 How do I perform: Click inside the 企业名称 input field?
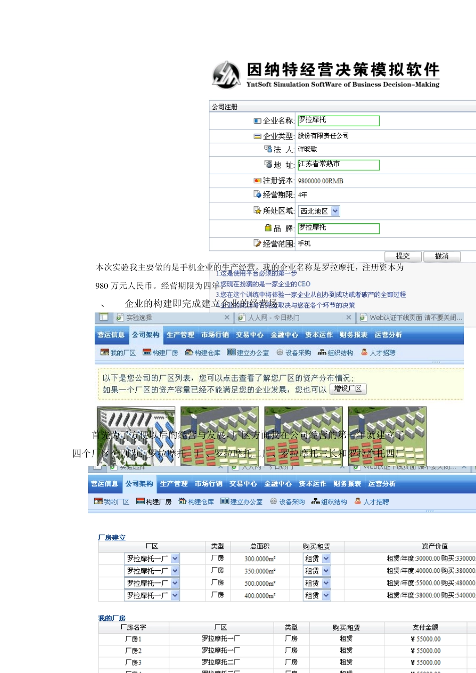(338, 121)
